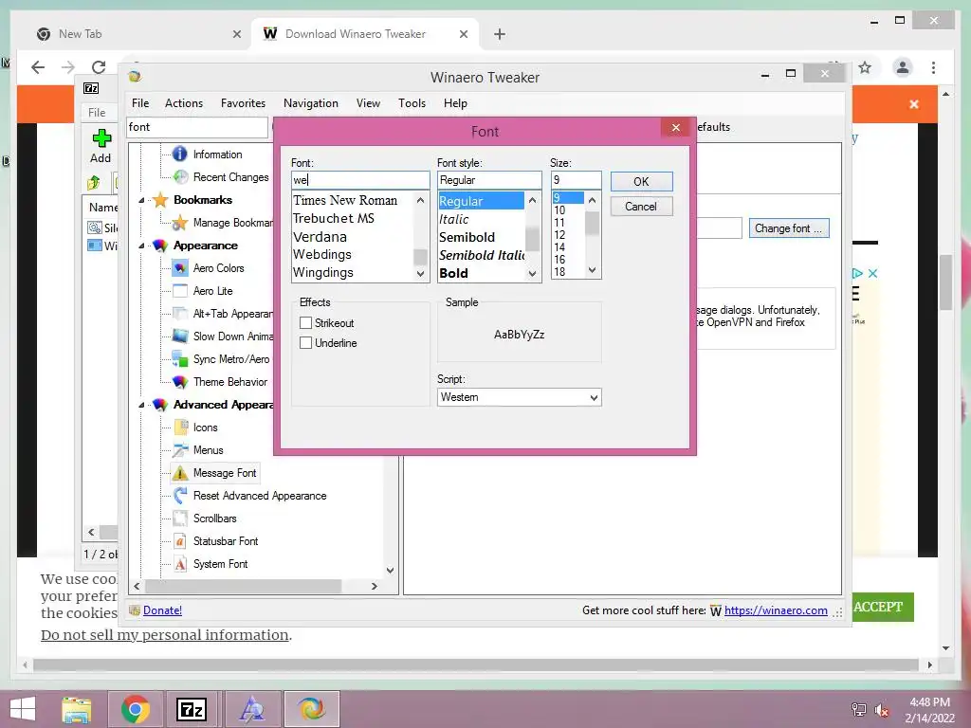Enable the Underline checkbox
Viewport: 971px width, 728px height.
coord(305,342)
